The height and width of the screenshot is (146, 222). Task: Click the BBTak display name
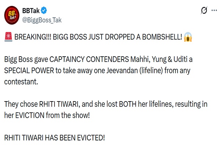31,11
